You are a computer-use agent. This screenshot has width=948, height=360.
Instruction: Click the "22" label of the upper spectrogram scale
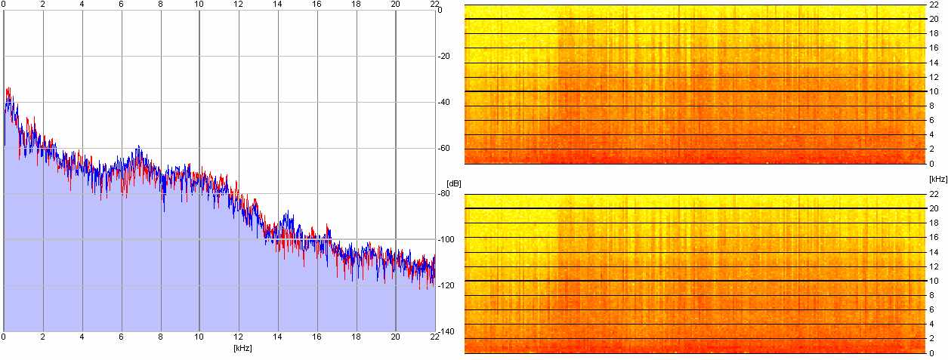934,5
